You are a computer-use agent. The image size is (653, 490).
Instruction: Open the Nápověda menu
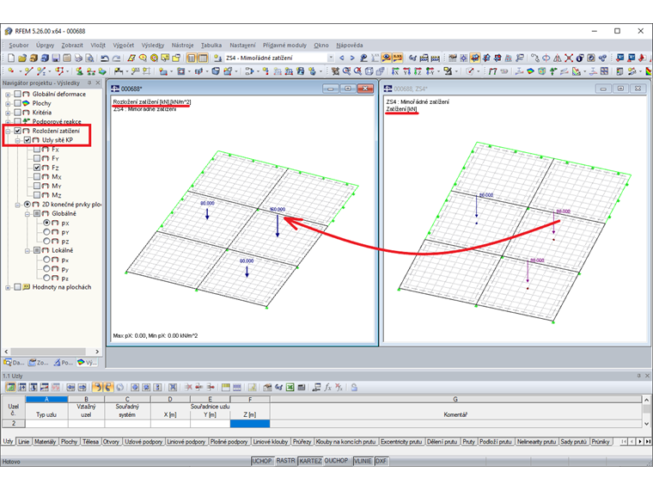click(350, 45)
